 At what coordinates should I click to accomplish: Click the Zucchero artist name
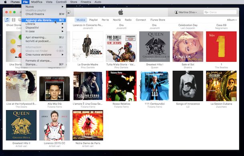tap(221, 107)
